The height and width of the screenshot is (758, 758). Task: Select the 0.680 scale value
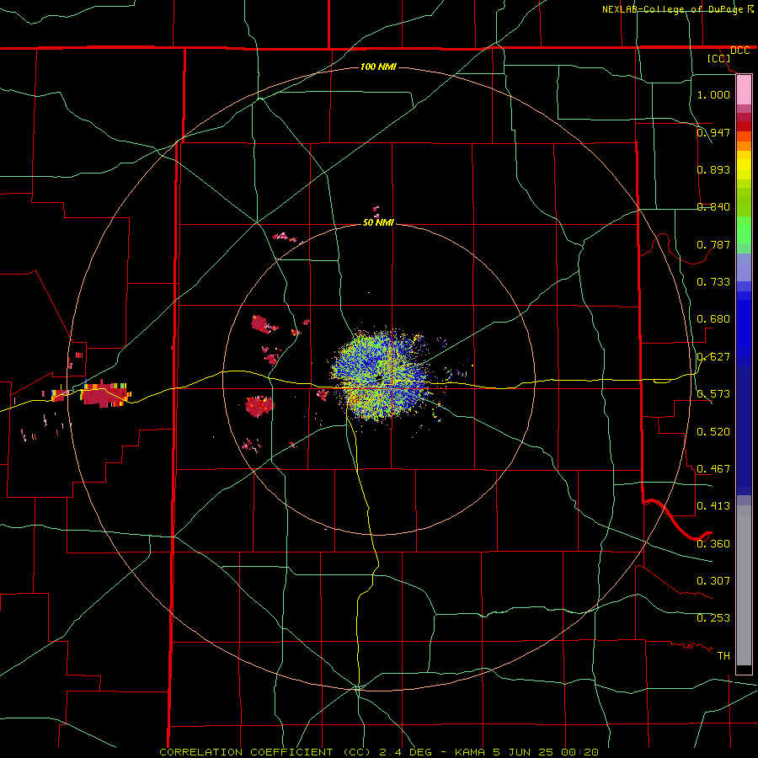click(713, 319)
